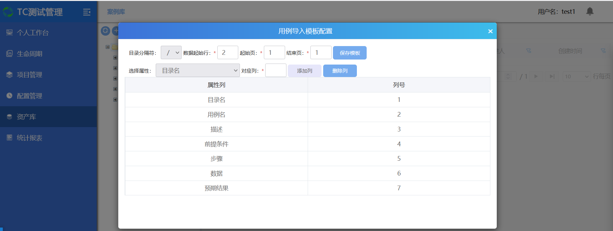Click the 添加列 button
Image resolution: width=613 pixels, height=231 pixels.
click(x=304, y=71)
